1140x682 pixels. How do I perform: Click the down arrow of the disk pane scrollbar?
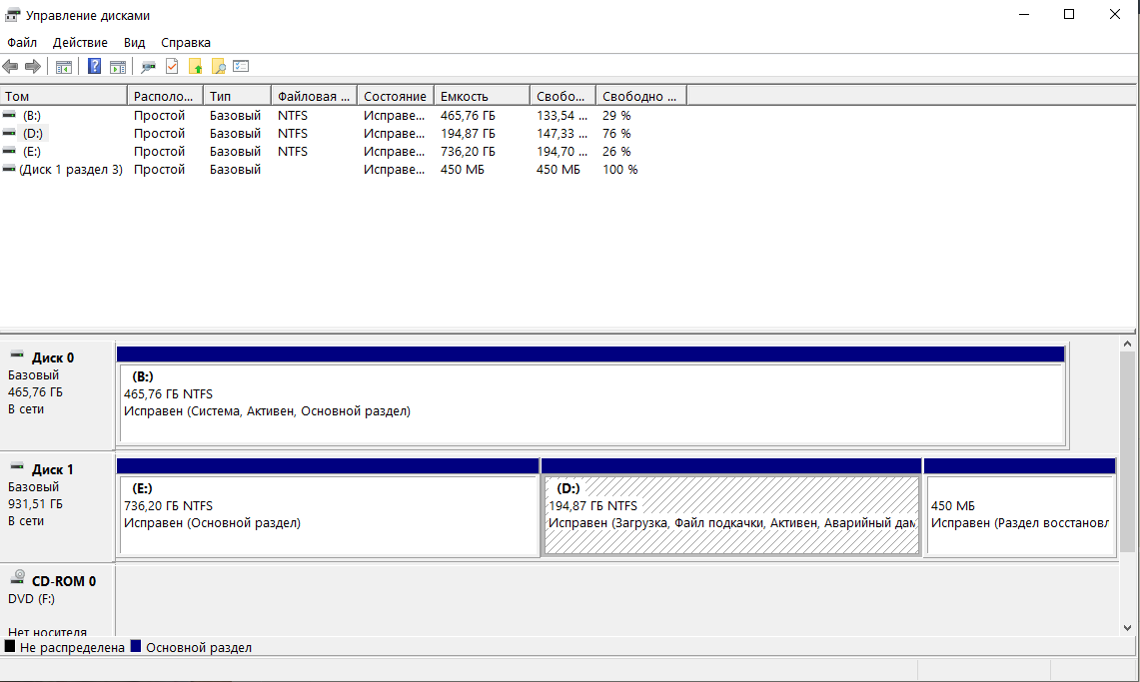tap(1128, 628)
